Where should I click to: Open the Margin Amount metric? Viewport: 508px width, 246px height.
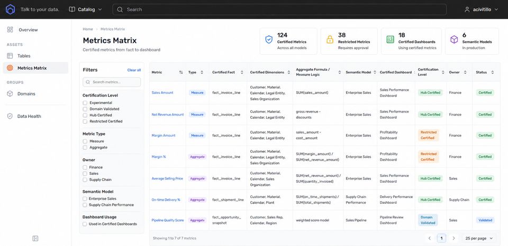164,136
